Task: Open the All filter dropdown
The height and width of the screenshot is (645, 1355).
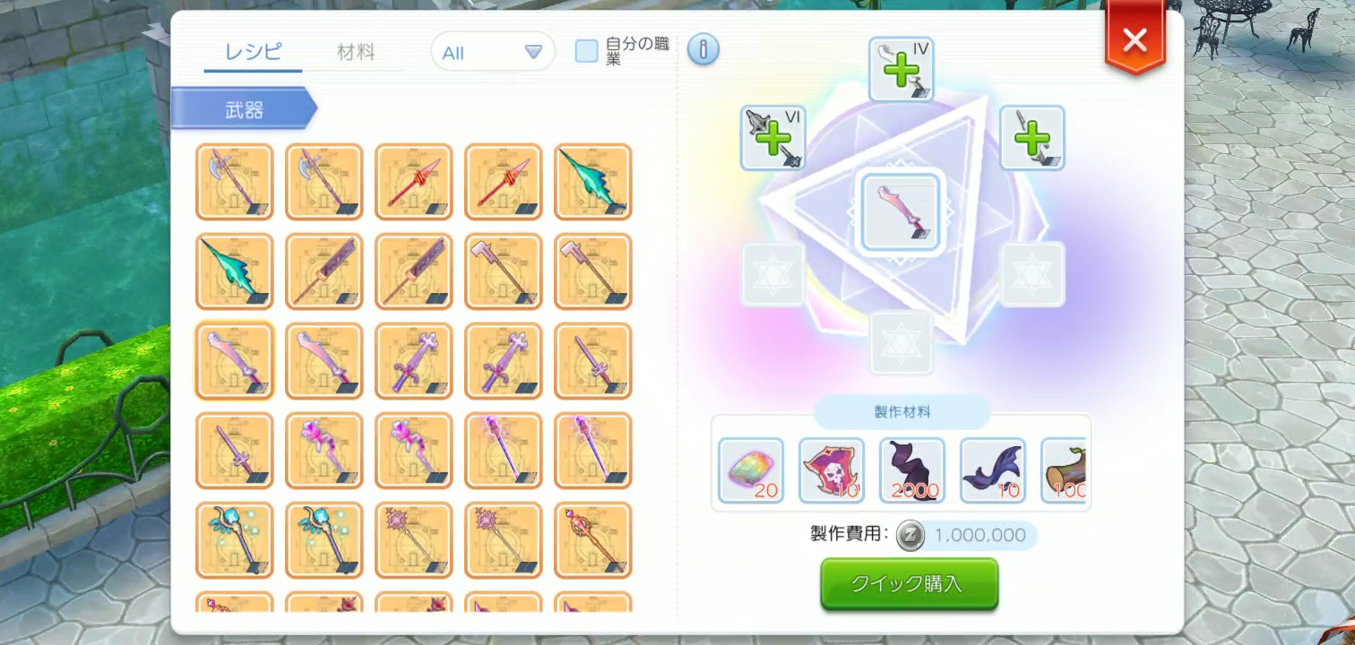Action: (x=493, y=52)
